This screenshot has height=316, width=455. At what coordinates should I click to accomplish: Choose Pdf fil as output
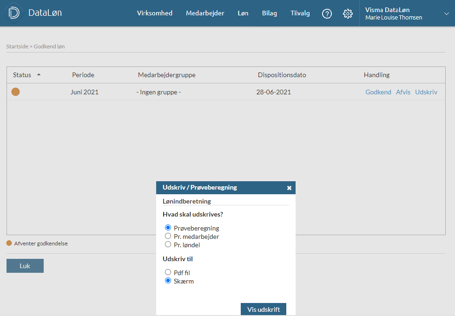(168, 272)
